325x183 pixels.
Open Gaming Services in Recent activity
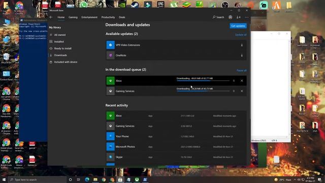176,126
